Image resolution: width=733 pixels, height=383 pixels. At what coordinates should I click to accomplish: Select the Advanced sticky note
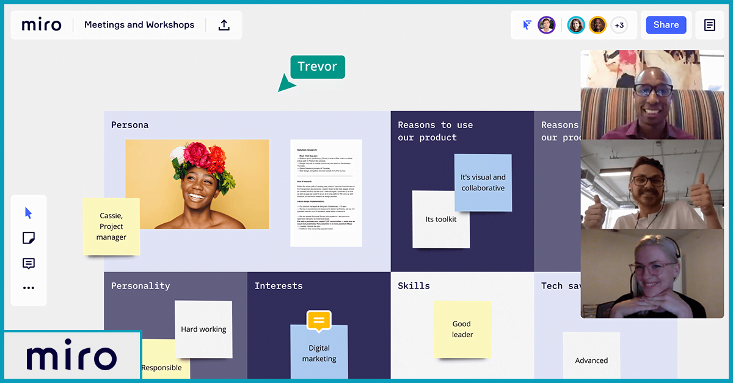tap(591, 356)
